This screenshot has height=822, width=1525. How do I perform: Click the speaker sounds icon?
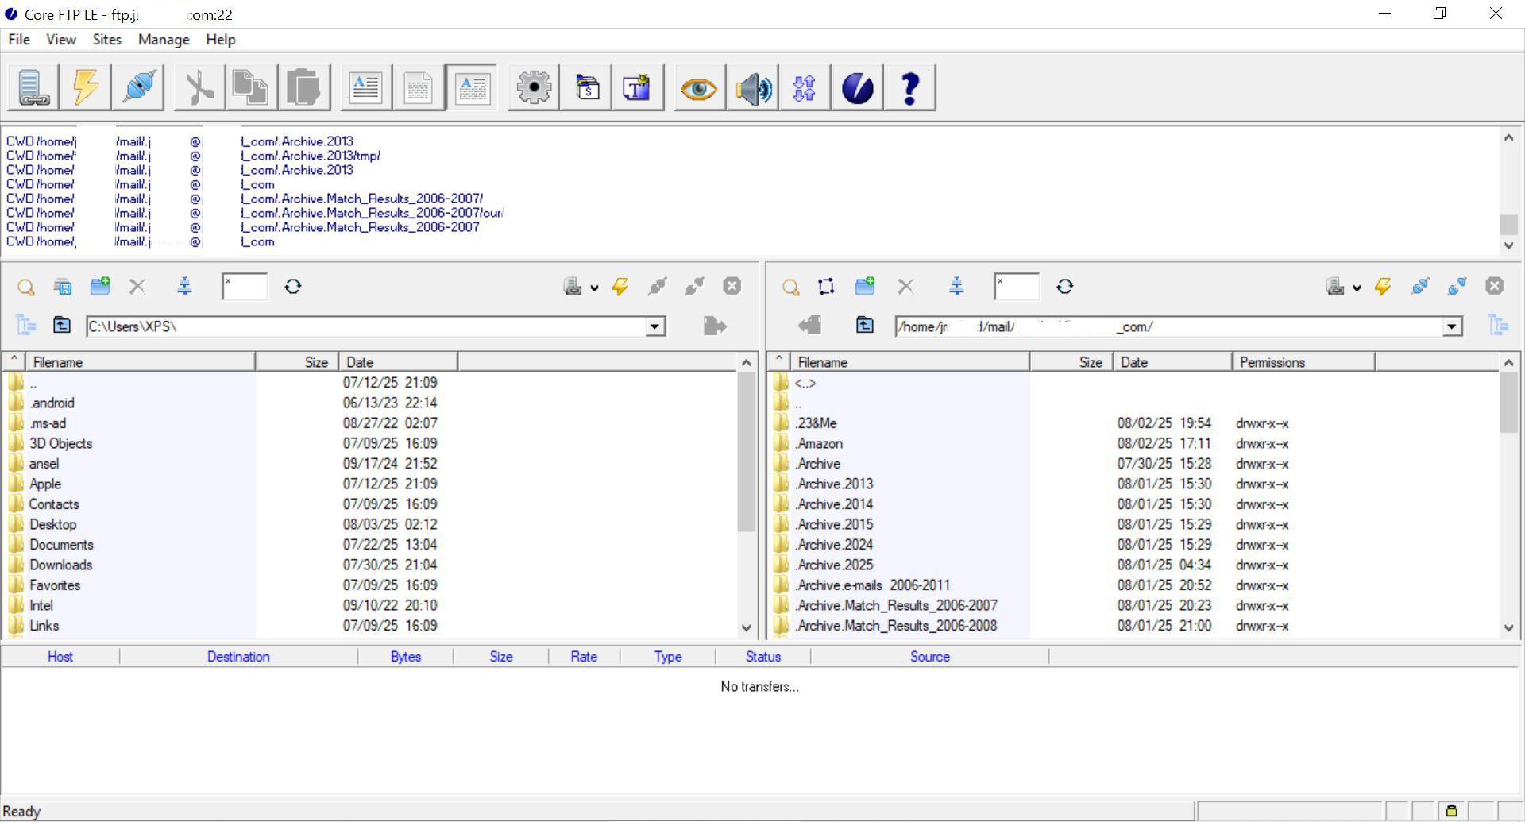752,87
